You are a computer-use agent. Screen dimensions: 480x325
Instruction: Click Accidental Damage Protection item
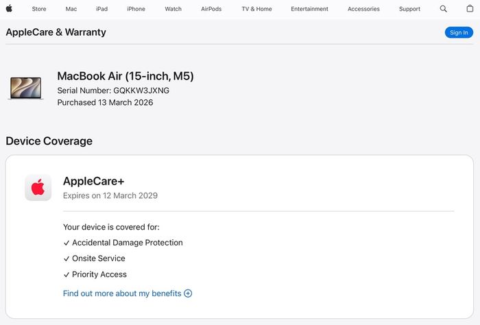[123, 243]
